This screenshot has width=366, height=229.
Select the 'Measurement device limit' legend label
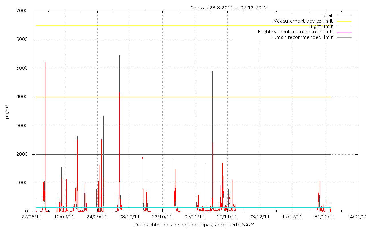[303, 21]
